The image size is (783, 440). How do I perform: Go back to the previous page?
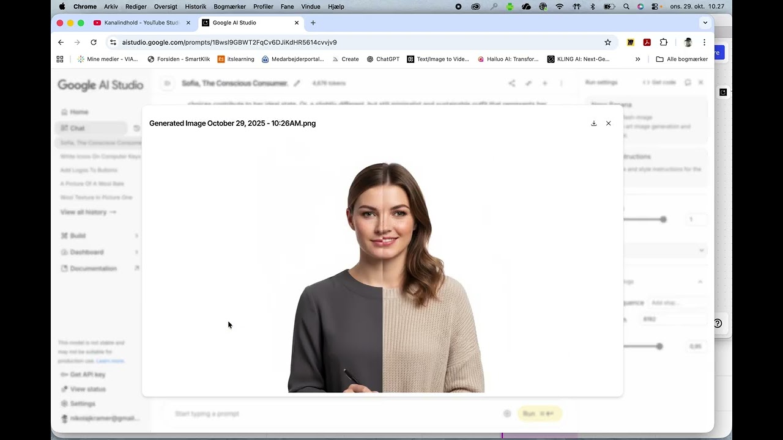(61, 42)
